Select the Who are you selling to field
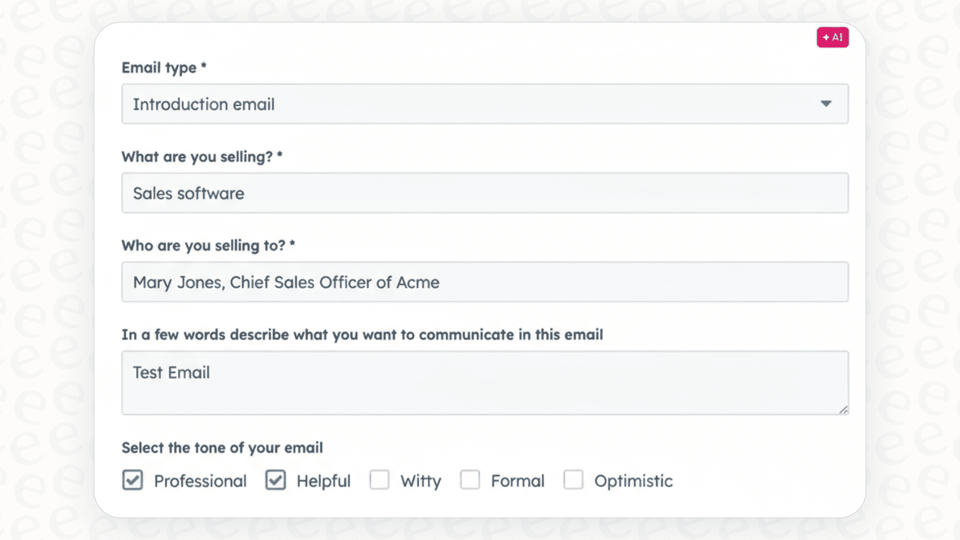Image resolution: width=960 pixels, height=540 pixels. [x=485, y=282]
